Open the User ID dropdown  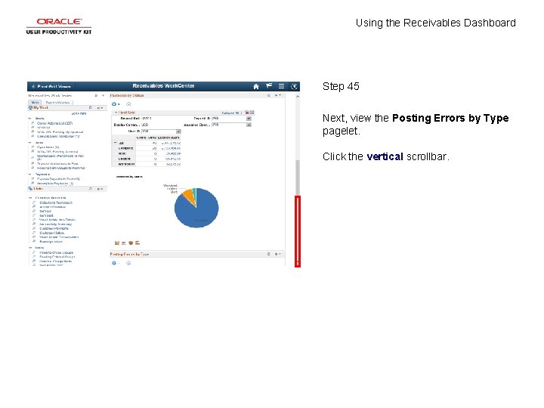point(178,131)
